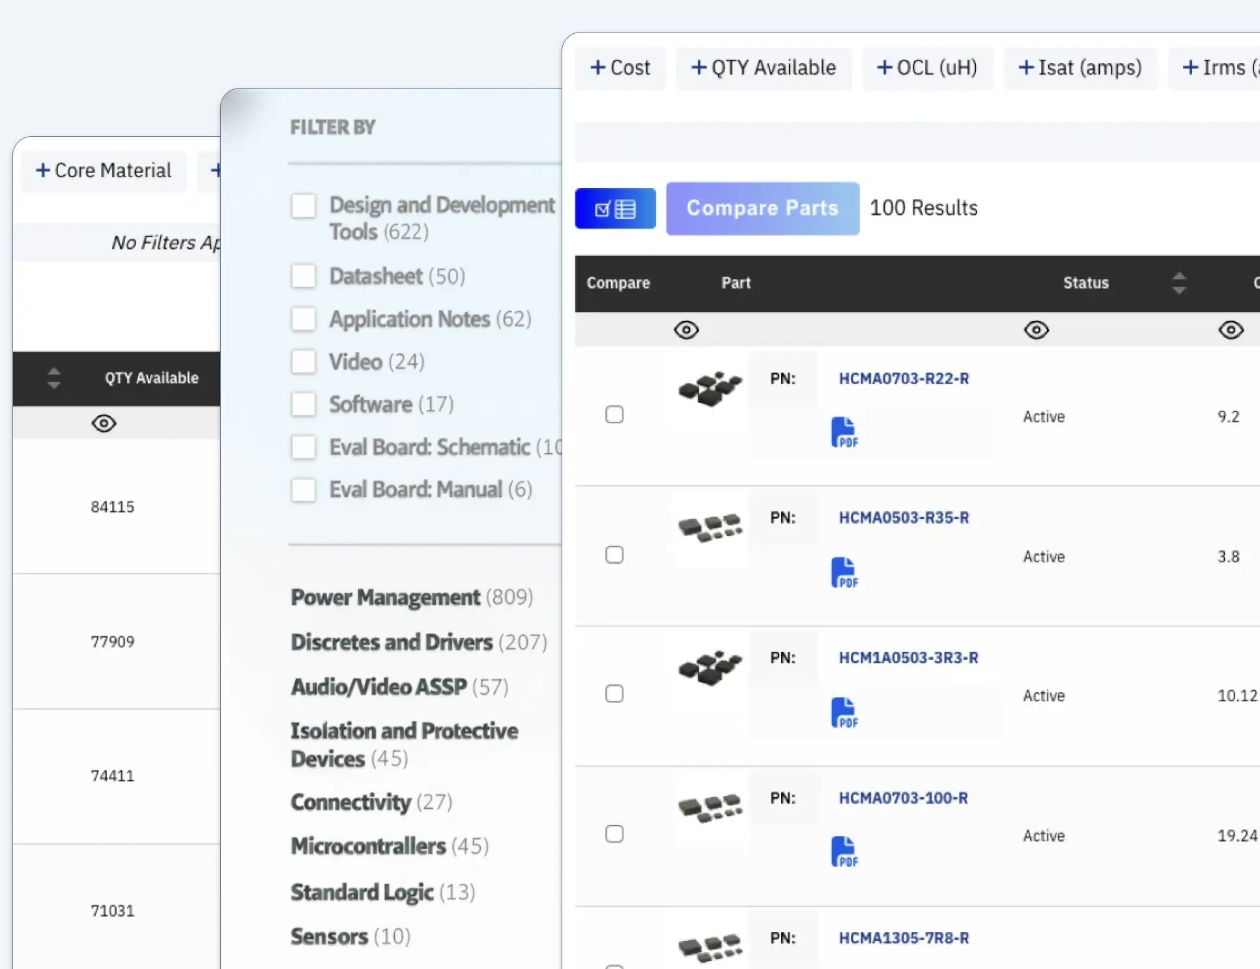
Task: Check compare box for HCMA0703-R22-R
Action: (614, 415)
